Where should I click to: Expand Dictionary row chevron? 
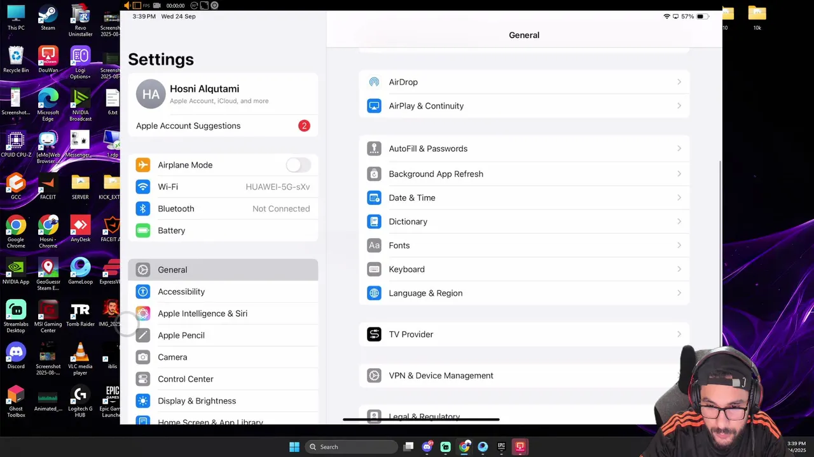point(679,222)
